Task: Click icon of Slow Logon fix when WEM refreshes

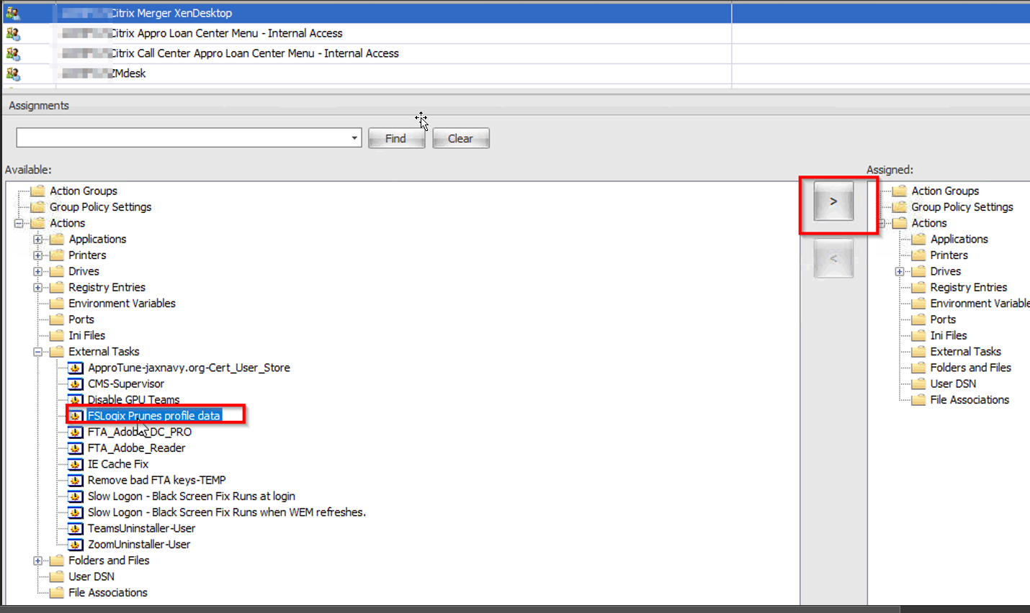Action: [x=76, y=512]
